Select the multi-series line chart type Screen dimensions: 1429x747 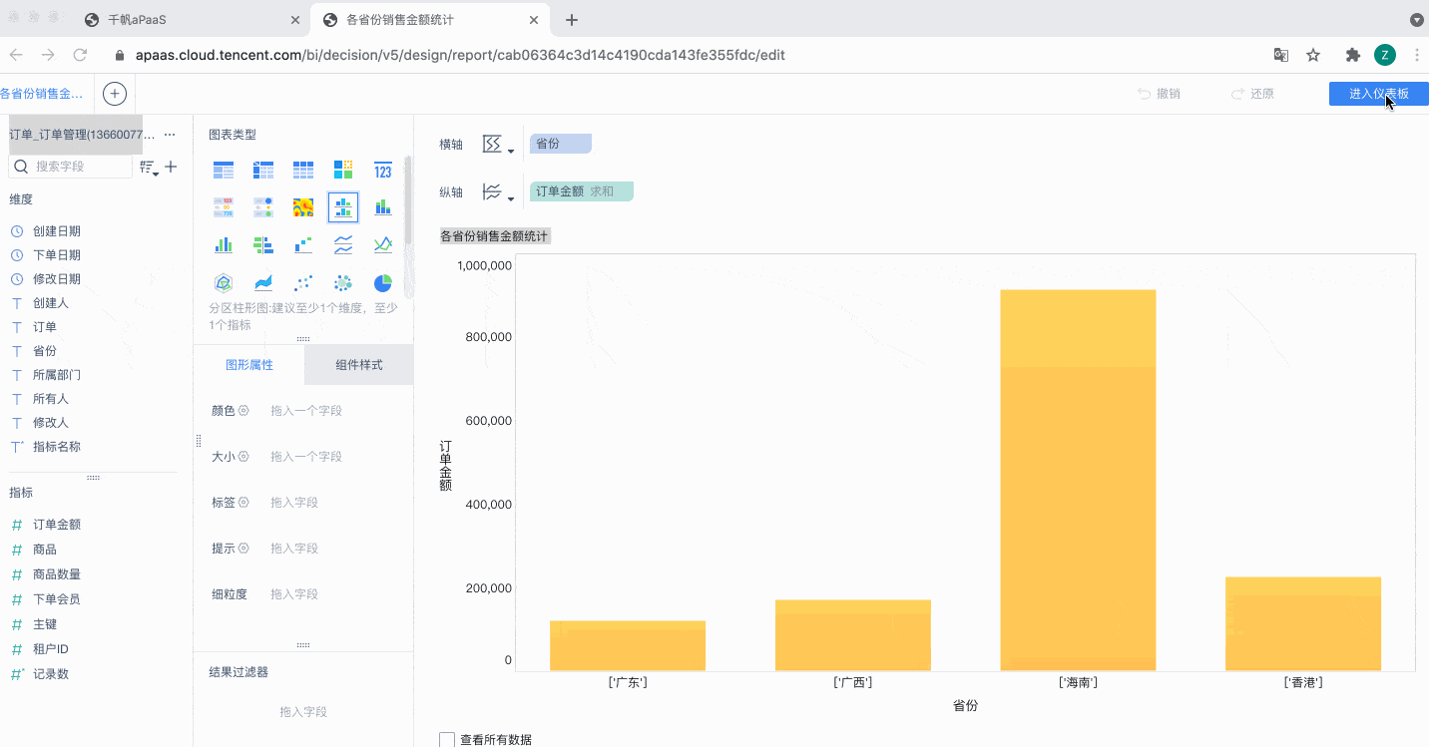coord(383,245)
